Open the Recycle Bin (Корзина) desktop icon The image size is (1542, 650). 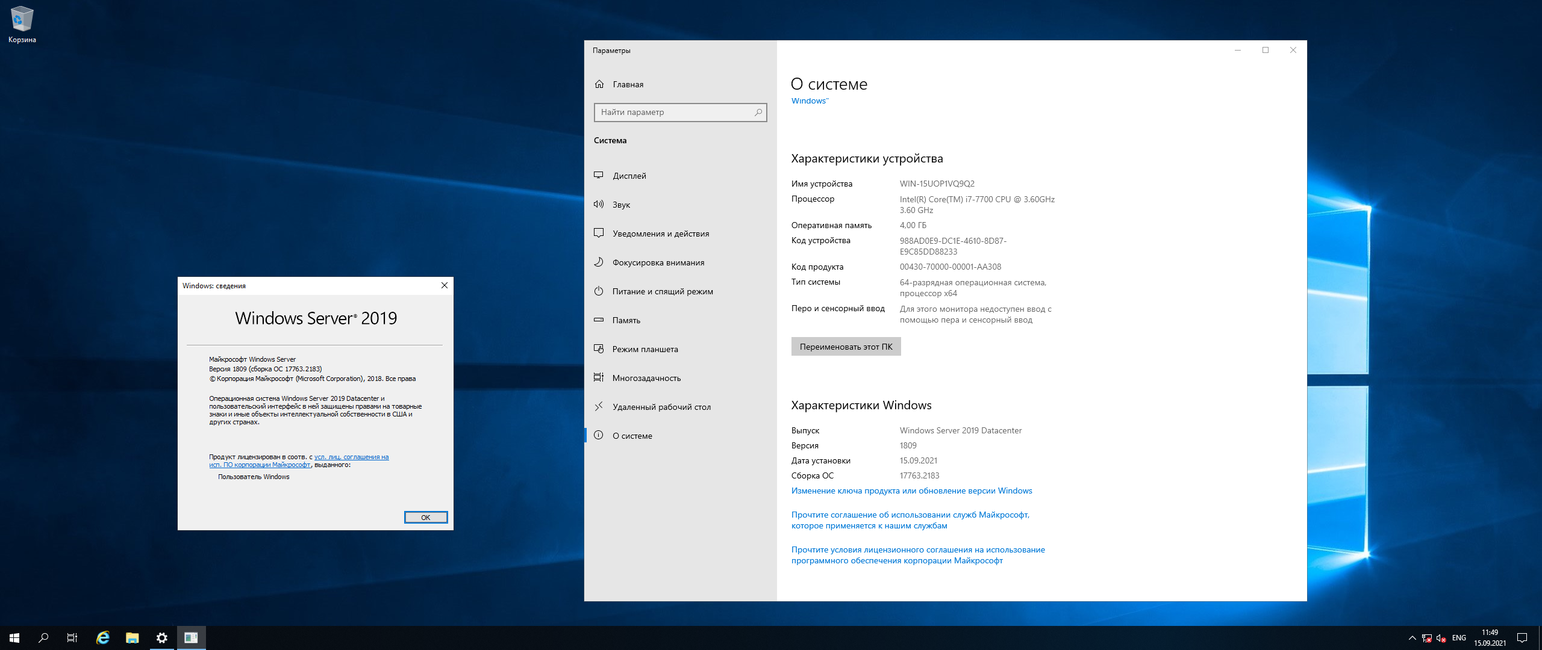[x=22, y=25]
